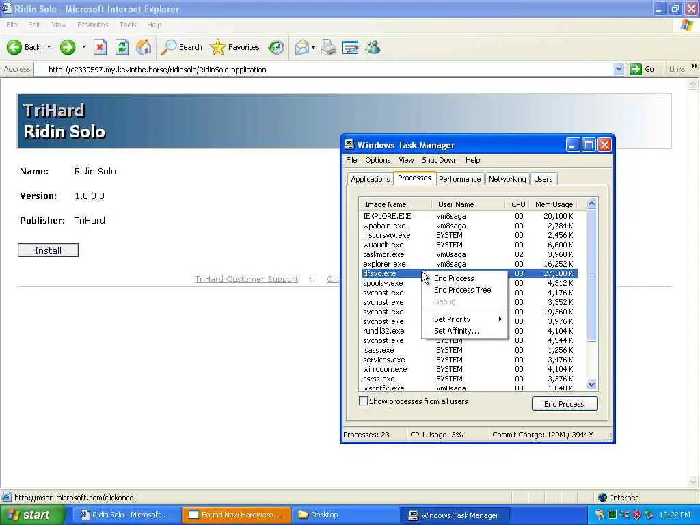The width and height of the screenshot is (700, 525).
Task: Switch to the Users tab
Action: [543, 179]
